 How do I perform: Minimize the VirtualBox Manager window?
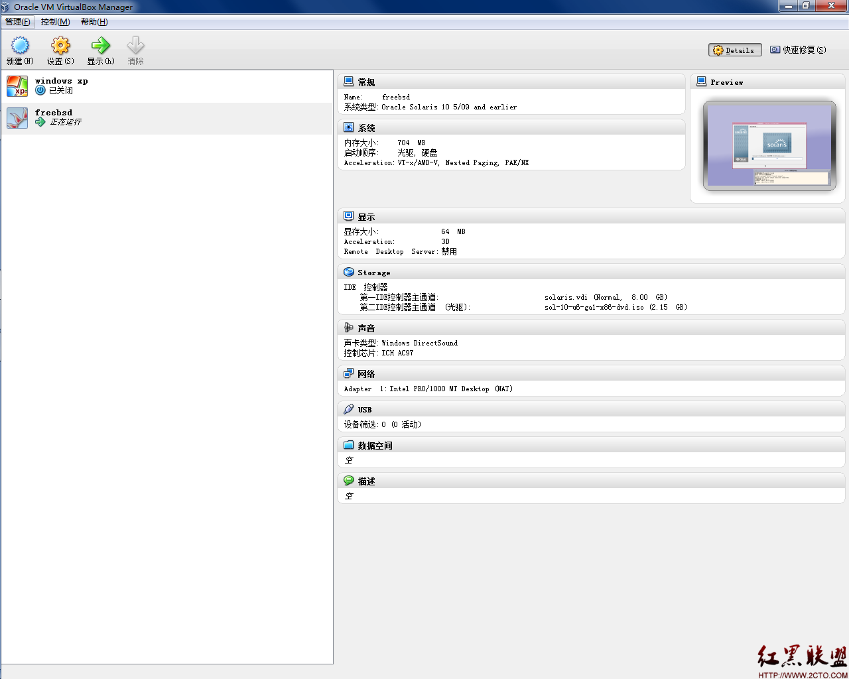[x=788, y=6]
